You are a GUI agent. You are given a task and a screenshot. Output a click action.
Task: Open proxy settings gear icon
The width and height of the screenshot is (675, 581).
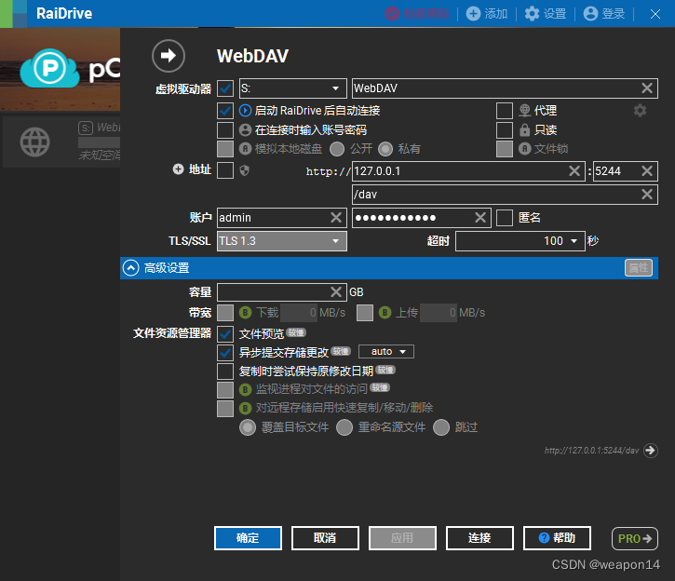tap(641, 111)
